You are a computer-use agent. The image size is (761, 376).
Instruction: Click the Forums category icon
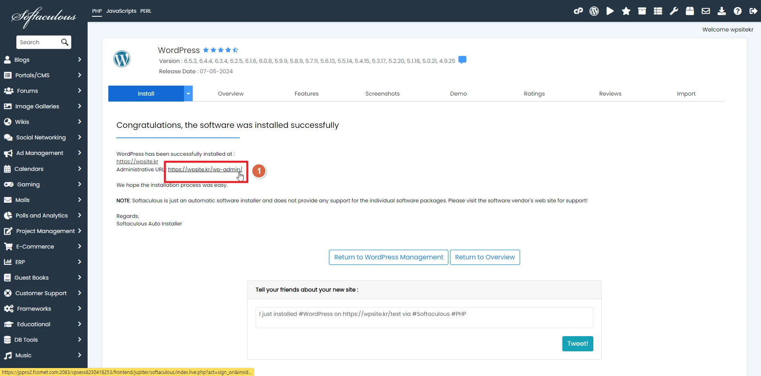pyautogui.click(x=8, y=91)
